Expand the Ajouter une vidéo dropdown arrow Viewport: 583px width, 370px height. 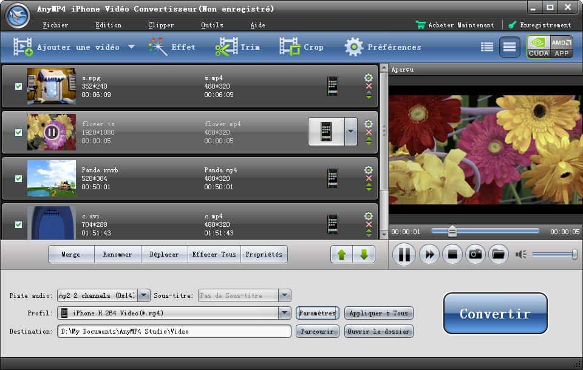click(x=131, y=47)
